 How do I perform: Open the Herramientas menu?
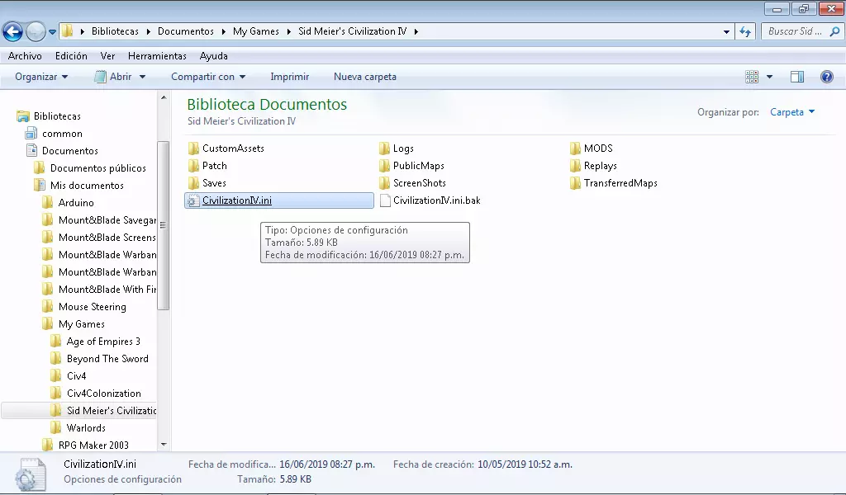[x=157, y=56]
